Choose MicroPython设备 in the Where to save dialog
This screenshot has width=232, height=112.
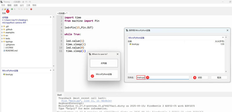[104, 74]
